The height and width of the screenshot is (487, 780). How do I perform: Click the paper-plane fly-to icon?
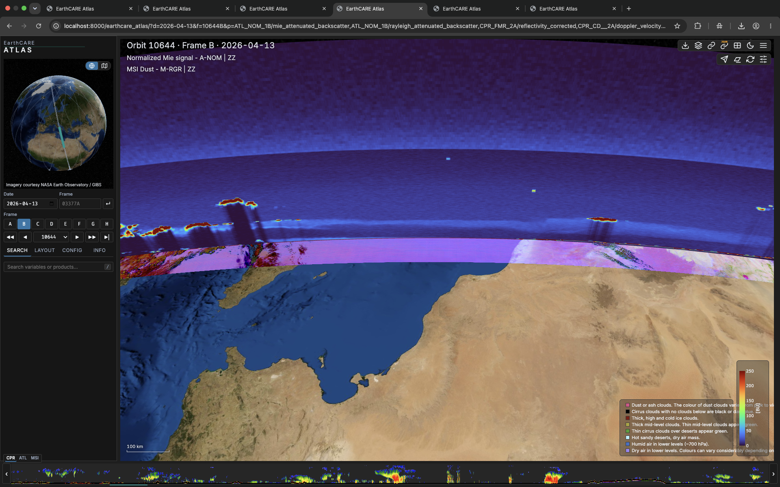coord(724,60)
